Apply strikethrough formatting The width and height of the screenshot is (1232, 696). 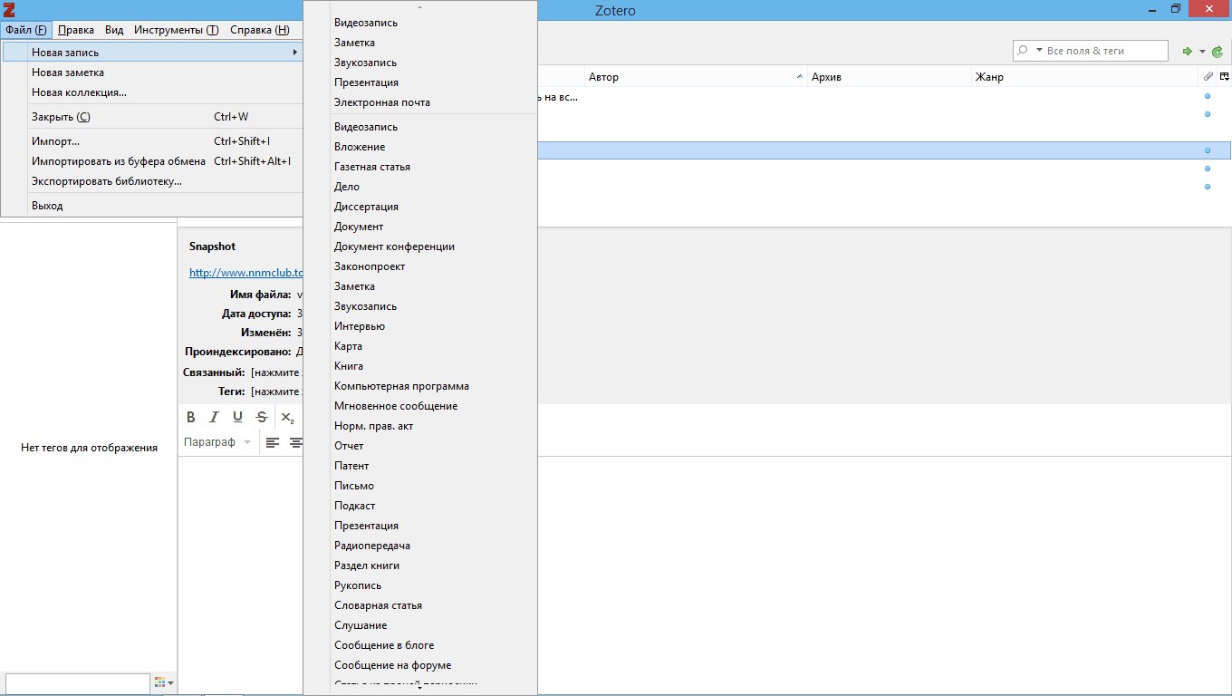[x=262, y=417]
